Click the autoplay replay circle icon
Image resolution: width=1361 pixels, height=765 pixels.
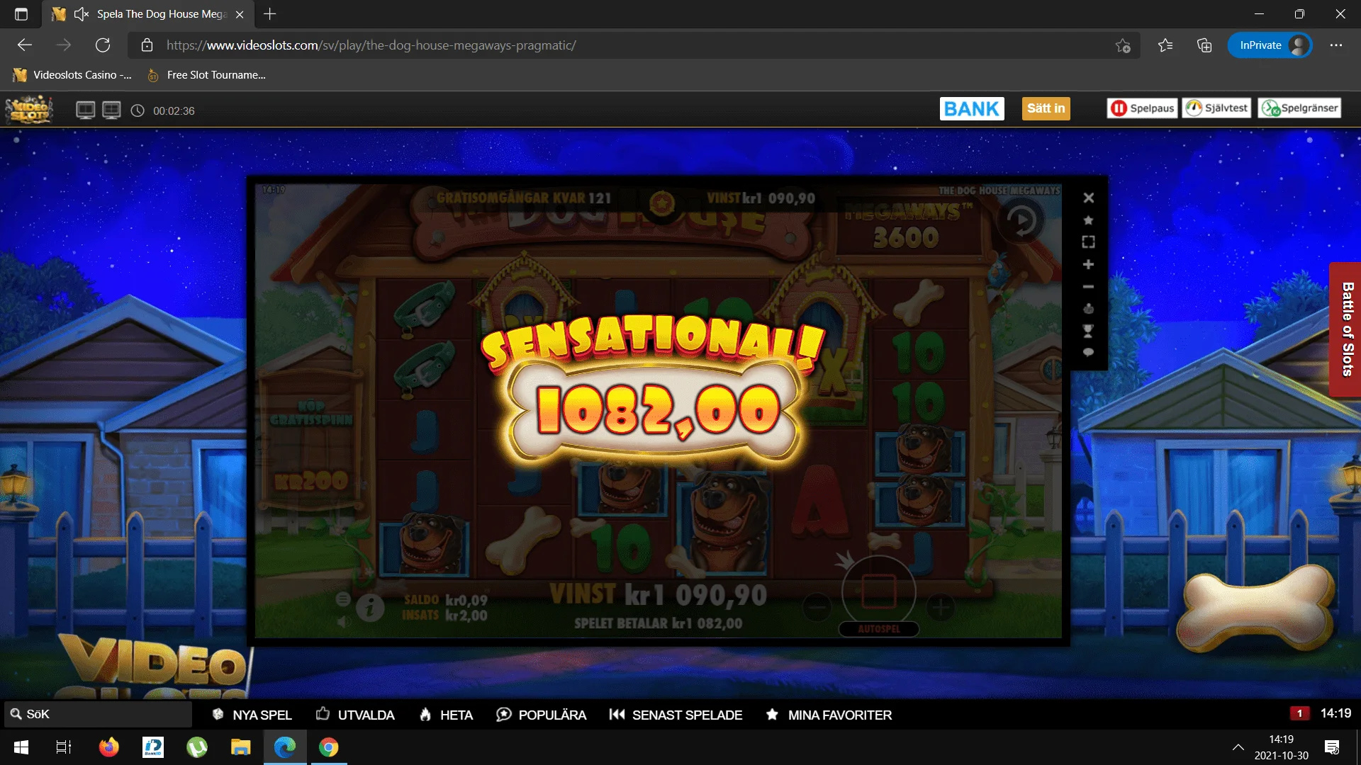pos(1021,221)
